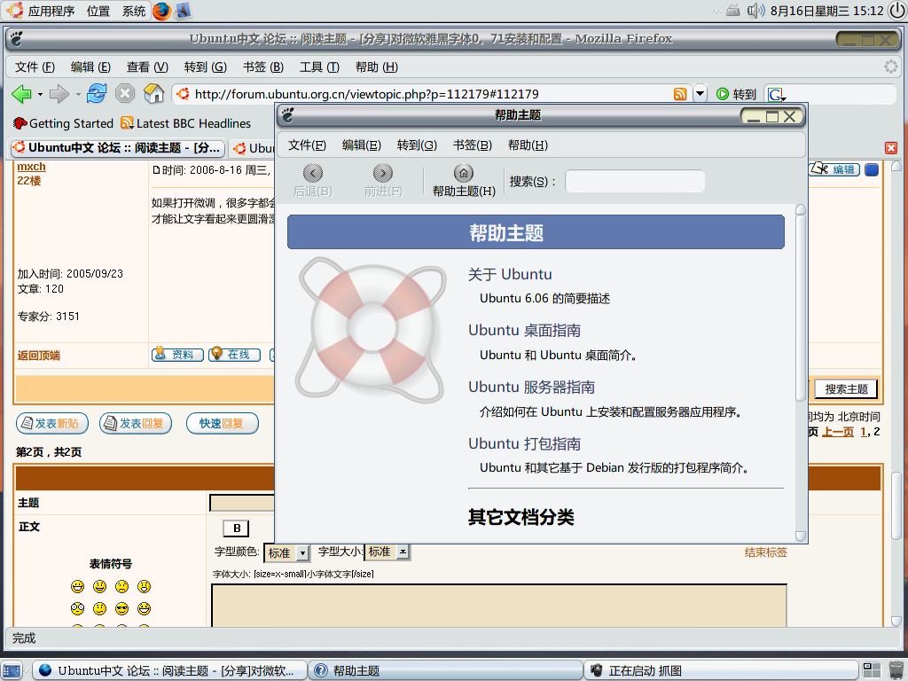
Task: Click the 资料 profile button
Action: (177, 355)
